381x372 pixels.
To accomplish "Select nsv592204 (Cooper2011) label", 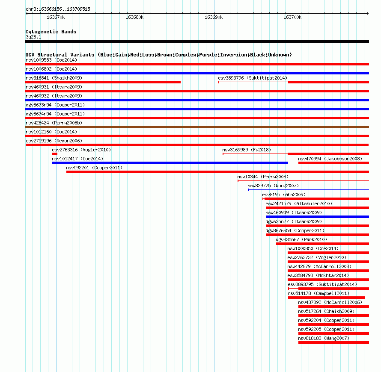I will tap(326, 320).
